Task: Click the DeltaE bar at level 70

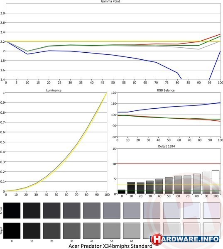Action: point(187,185)
